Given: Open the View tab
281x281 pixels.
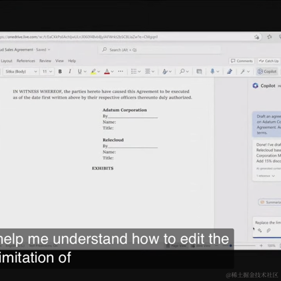Looking at the screenshot, I should point(59,61).
